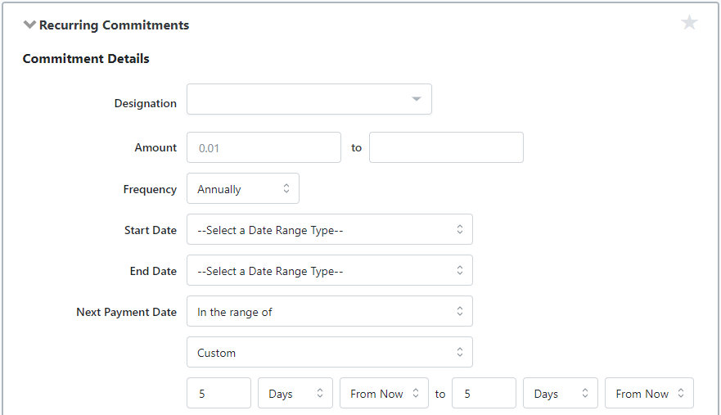
Task: Favorite section with the star icon
Action: (689, 23)
